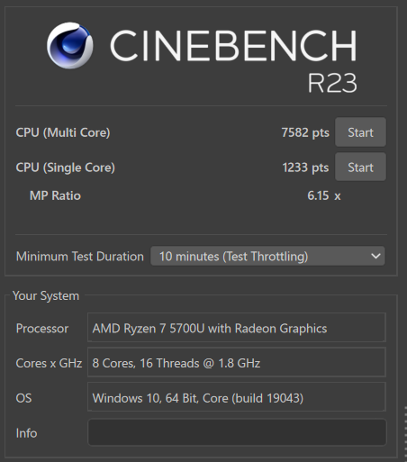Click the dropdown chevron arrow for test duration
The width and height of the screenshot is (407, 462).
click(x=375, y=256)
